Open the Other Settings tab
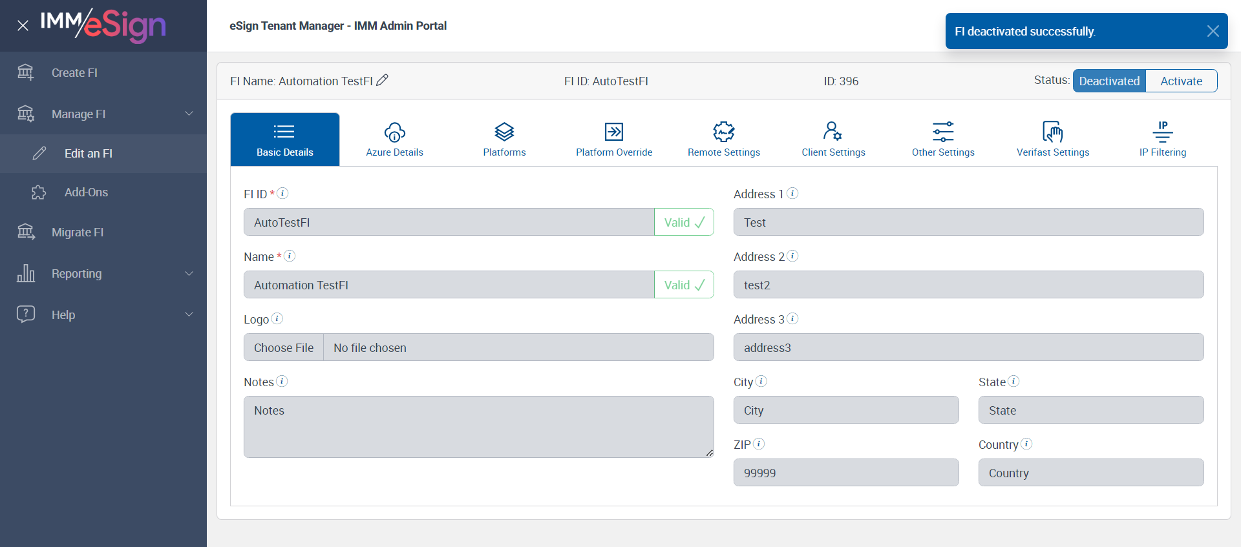1241x547 pixels. [943, 139]
